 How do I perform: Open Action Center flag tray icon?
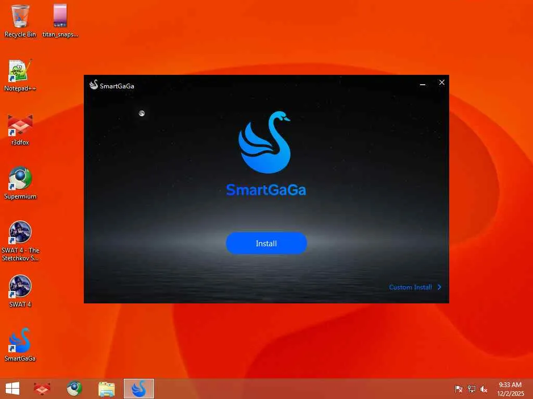459,389
